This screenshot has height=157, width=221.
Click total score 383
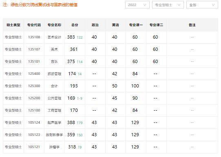[x=71, y=37]
